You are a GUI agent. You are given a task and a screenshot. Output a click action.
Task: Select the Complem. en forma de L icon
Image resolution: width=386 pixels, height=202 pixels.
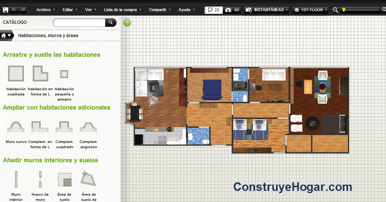click(40, 127)
